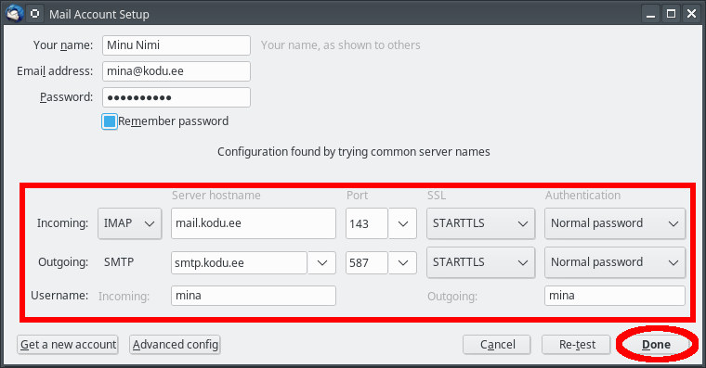Viewport: 706px width, 368px height.
Task: Expand the incoming port 143 dropdown arrow
Action: [x=402, y=223]
